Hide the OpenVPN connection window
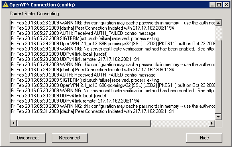232x147 pixels. 204,138
